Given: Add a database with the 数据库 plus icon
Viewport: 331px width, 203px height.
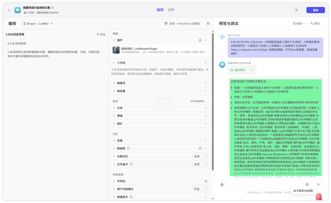Looking at the screenshot, I should click(x=205, y=148).
